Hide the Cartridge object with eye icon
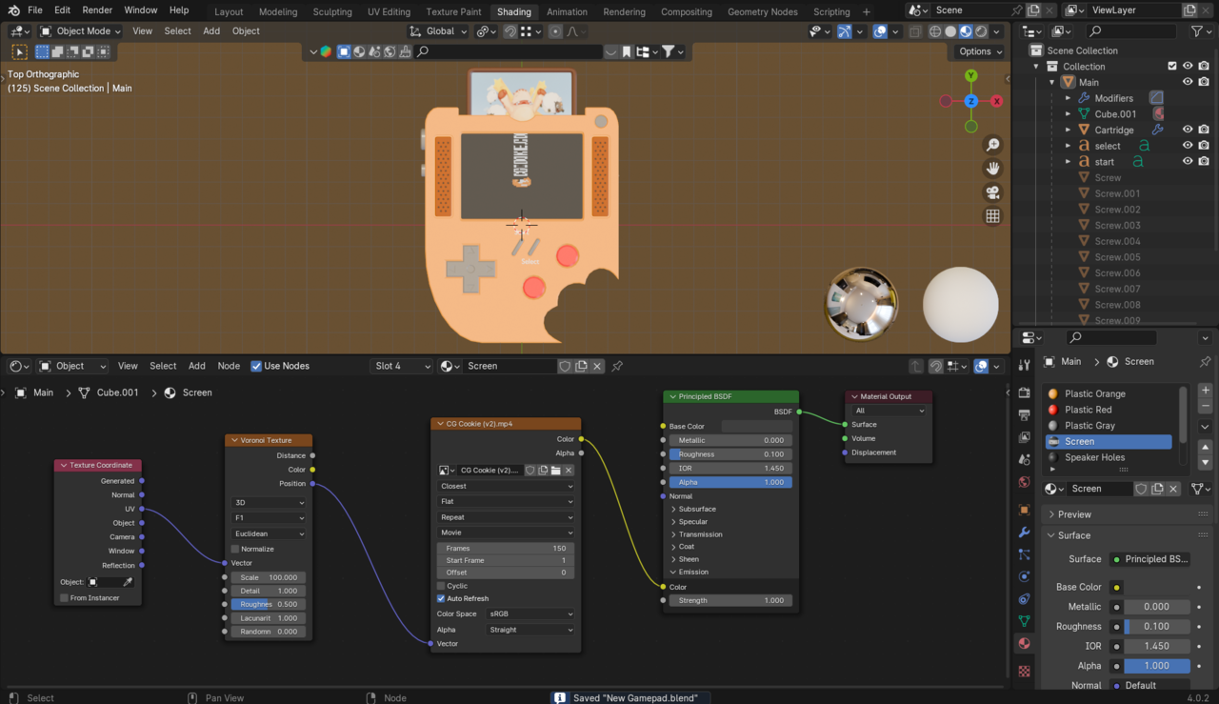Viewport: 1219px width, 704px height. pyautogui.click(x=1188, y=130)
